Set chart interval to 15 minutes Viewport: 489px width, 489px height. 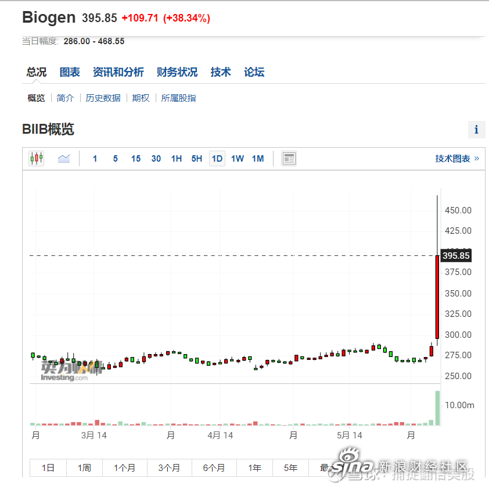click(x=136, y=159)
